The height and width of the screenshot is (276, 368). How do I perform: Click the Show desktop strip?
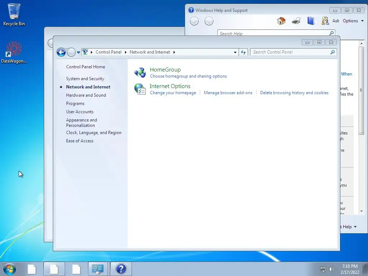pos(365,269)
